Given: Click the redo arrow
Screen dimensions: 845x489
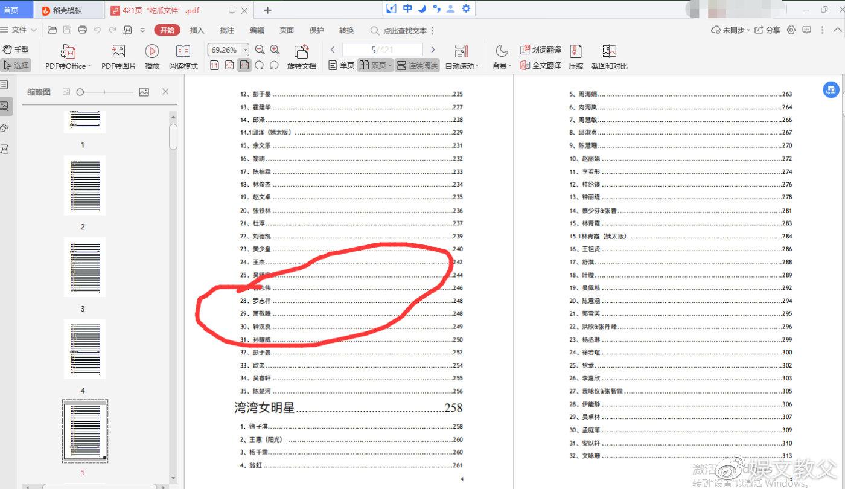Looking at the screenshot, I should 112,30.
